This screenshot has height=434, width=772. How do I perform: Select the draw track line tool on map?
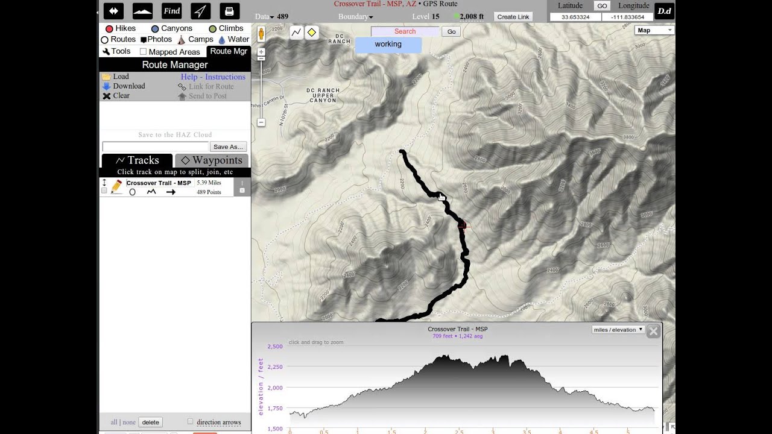[296, 33]
